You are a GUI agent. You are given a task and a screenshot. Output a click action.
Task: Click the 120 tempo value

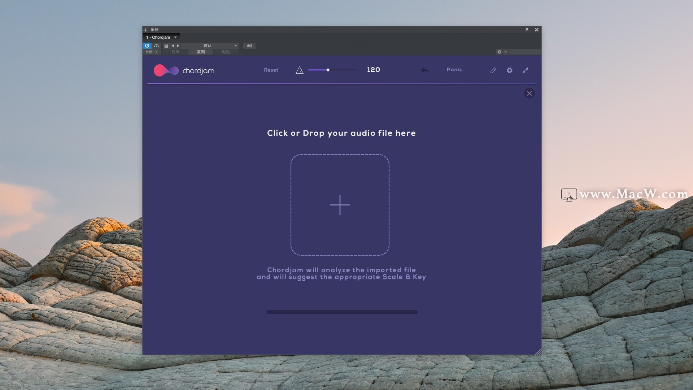pos(373,70)
